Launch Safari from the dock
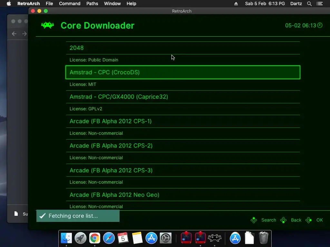 click(109, 238)
